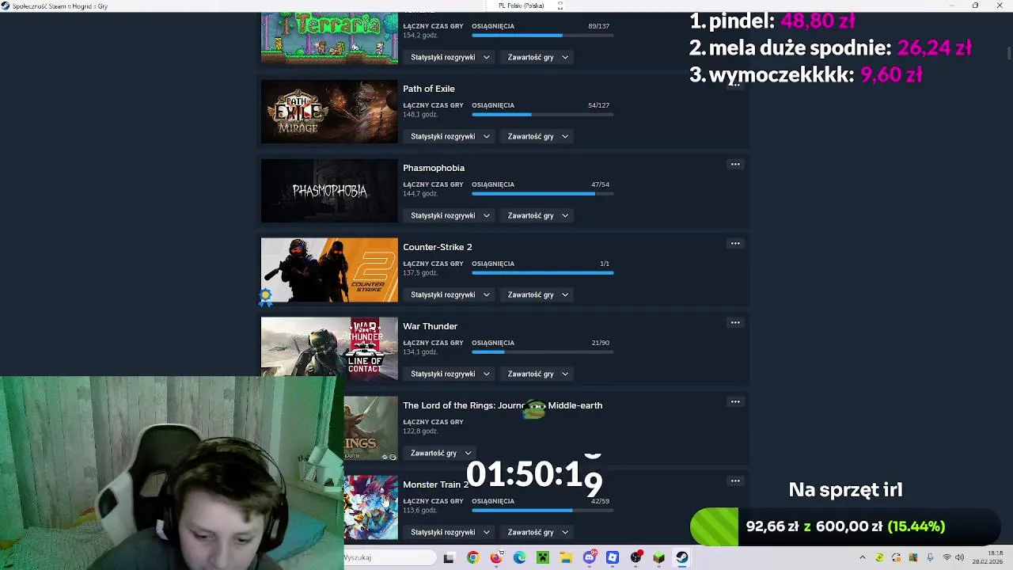Image resolution: width=1013 pixels, height=570 pixels.
Task: Expand Zawartość gry for Path of Exile
Action: [x=538, y=136]
